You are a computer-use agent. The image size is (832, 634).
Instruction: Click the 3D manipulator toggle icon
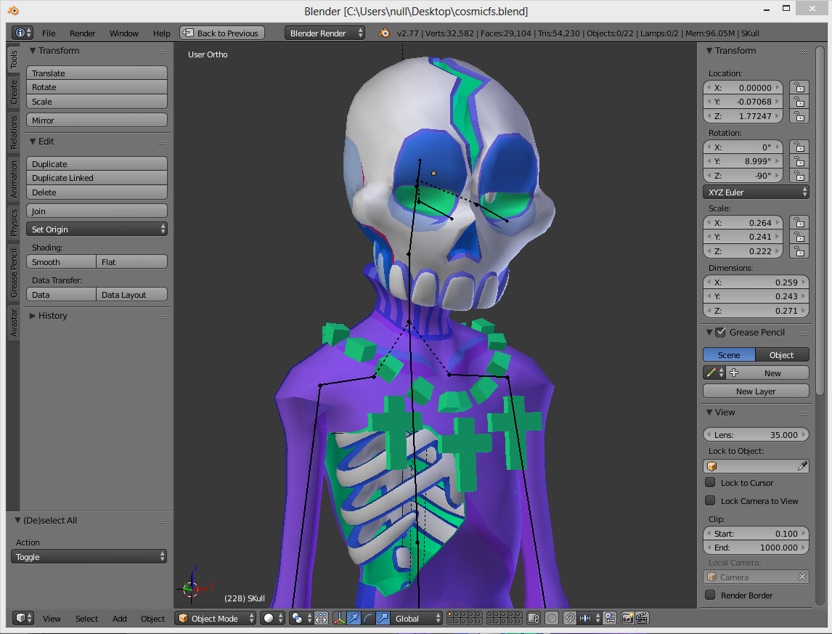(339, 618)
